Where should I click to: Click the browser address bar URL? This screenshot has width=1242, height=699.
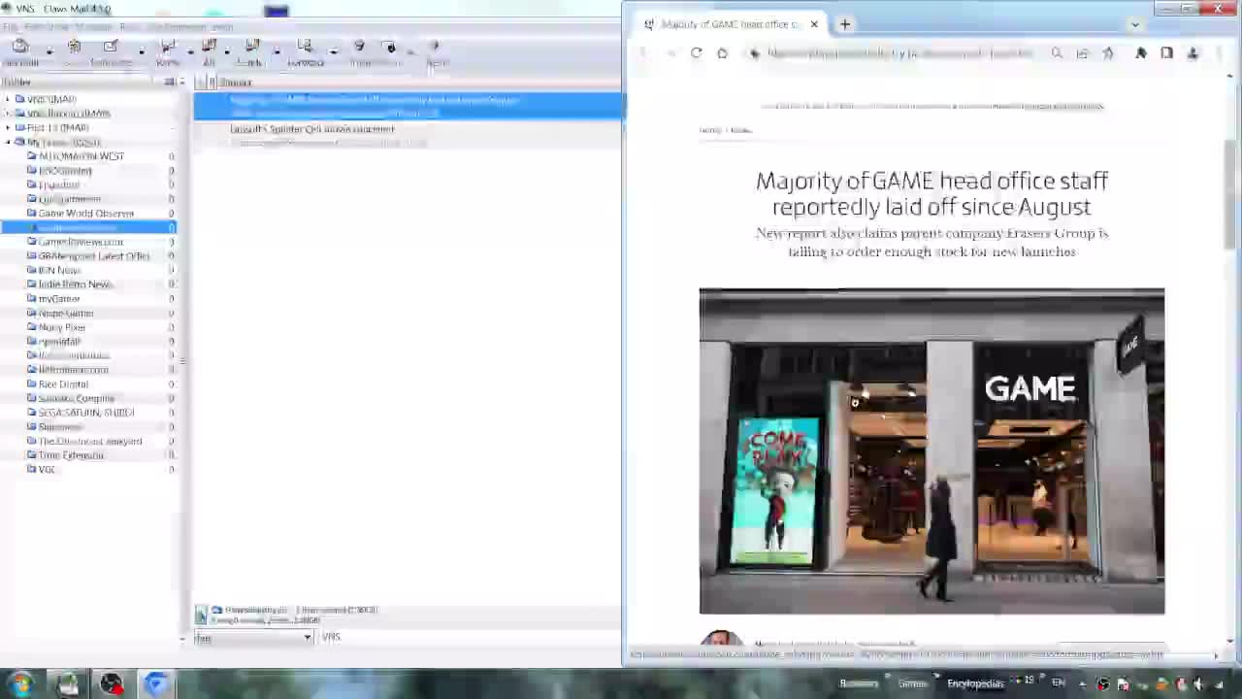pos(899,53)
